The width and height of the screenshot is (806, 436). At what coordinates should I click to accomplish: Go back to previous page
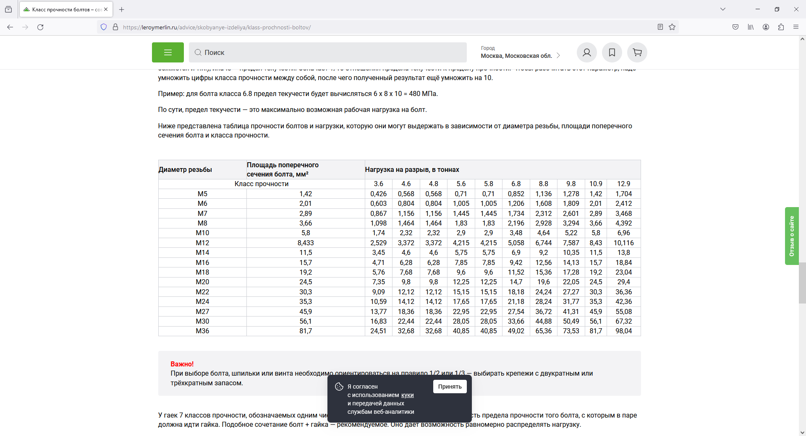pos(10,27)
